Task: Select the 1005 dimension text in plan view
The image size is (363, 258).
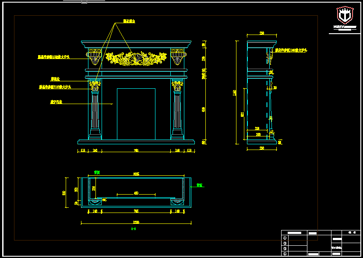Action: [x=136, y=174]
